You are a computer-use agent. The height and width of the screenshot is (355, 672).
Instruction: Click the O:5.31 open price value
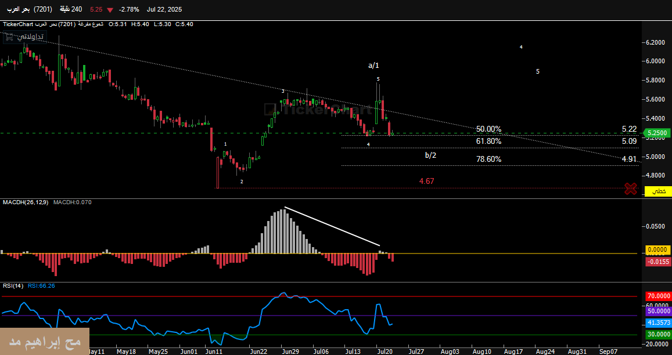(117, 24)
